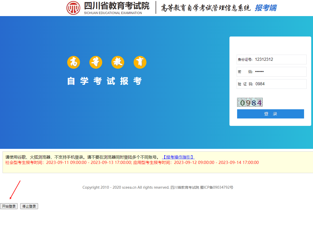Click the 自学考试报考 white banner text
313x228 pixels.
point(105,81)
